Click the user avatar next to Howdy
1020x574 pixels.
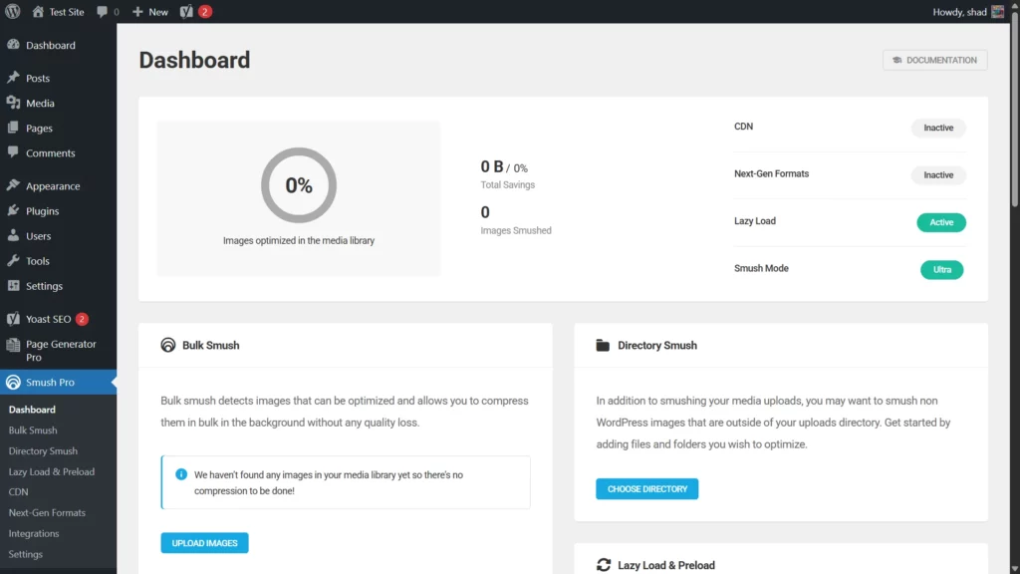(997, 12)
